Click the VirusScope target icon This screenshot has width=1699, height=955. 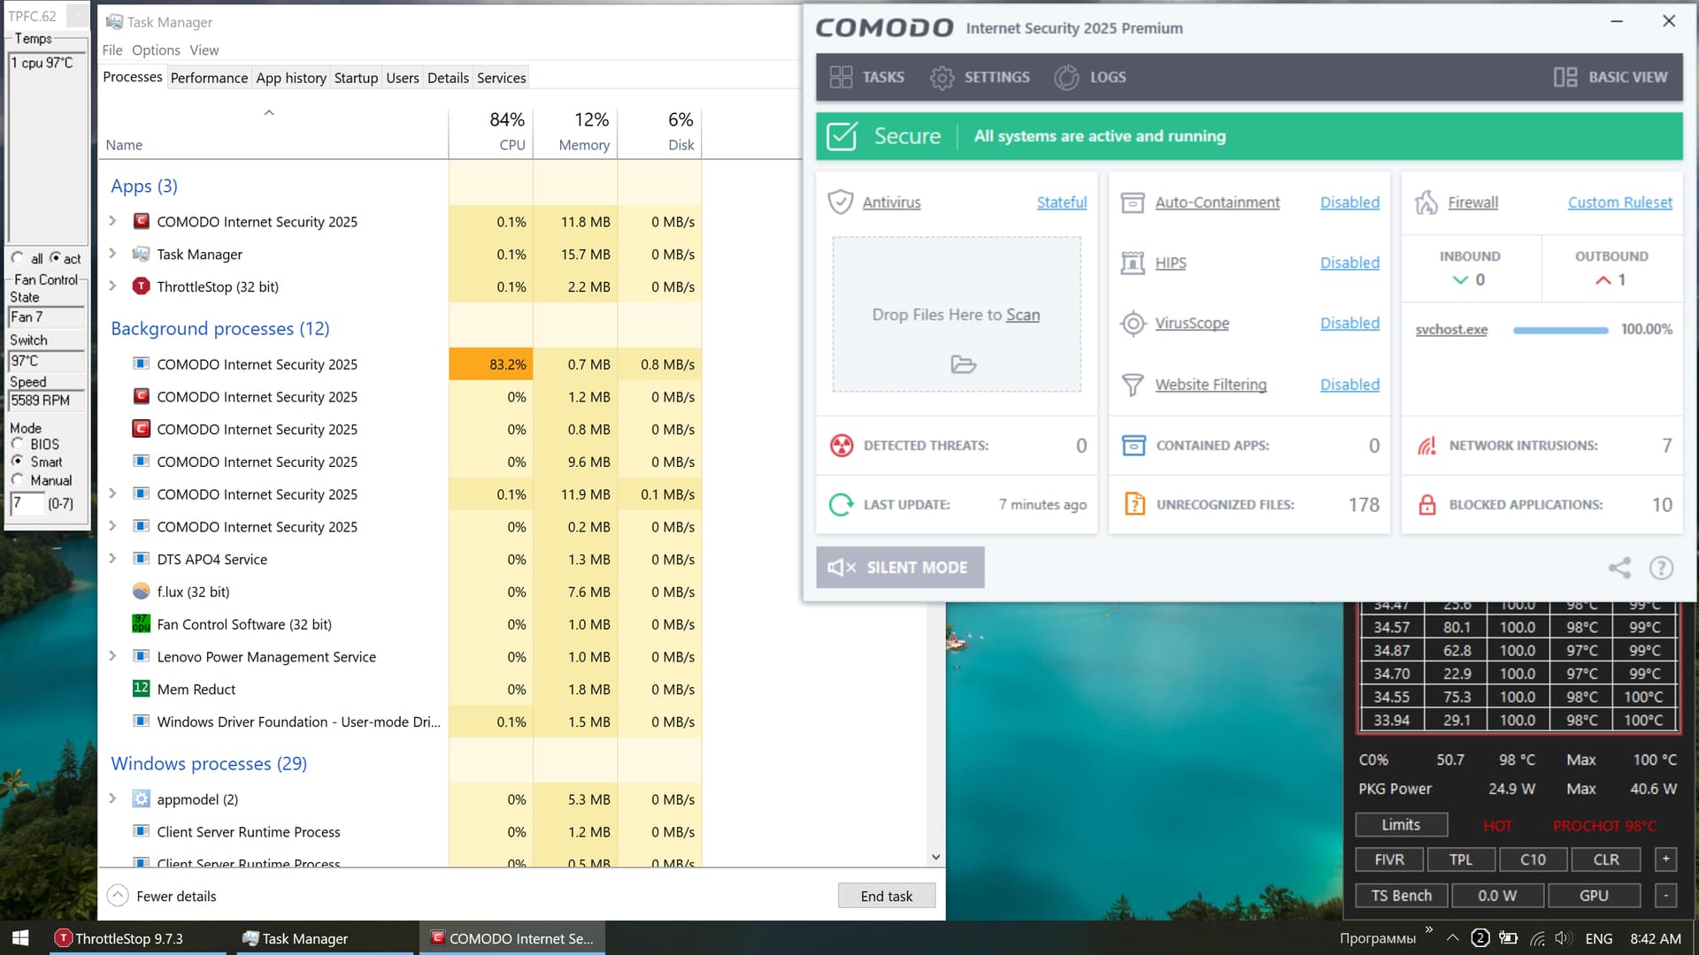[x=1133, y=324]
